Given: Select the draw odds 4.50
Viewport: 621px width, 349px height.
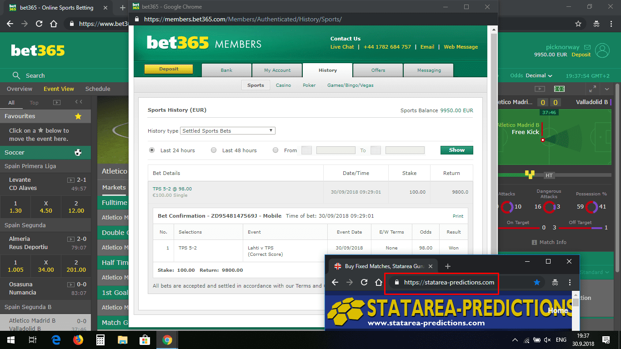Looking at the screenshot, I should (46, 207).
